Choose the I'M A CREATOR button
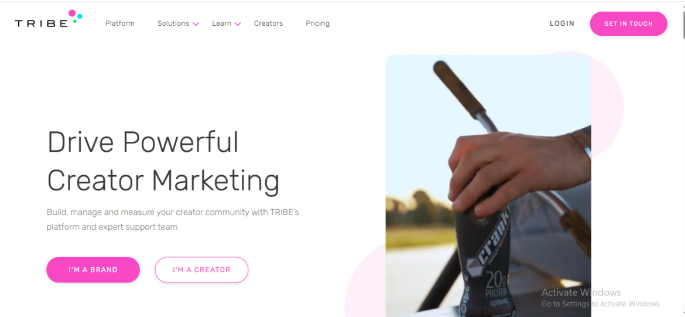 click(x=201, y=270)
